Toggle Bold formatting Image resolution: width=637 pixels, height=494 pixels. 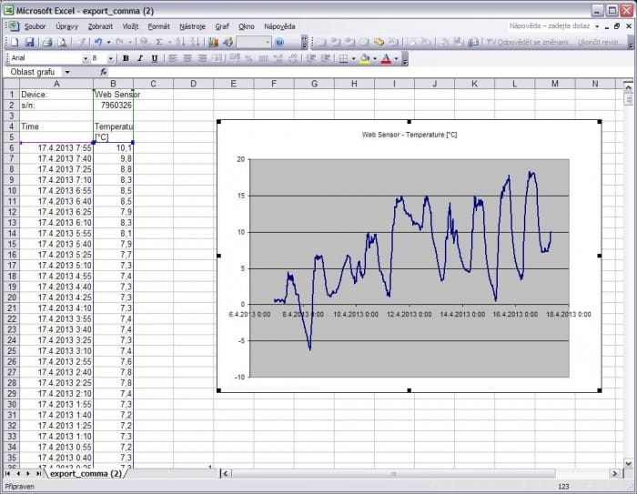126,58
